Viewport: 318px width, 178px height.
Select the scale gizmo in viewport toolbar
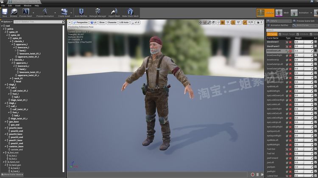[x=209, y=22]
